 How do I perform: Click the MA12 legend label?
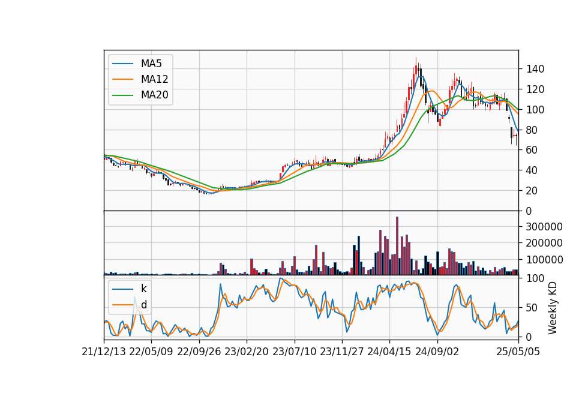pos(154,79)
